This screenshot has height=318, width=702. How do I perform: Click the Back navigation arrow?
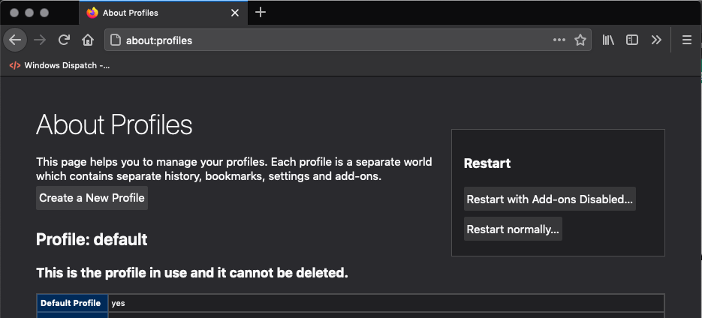15,40
